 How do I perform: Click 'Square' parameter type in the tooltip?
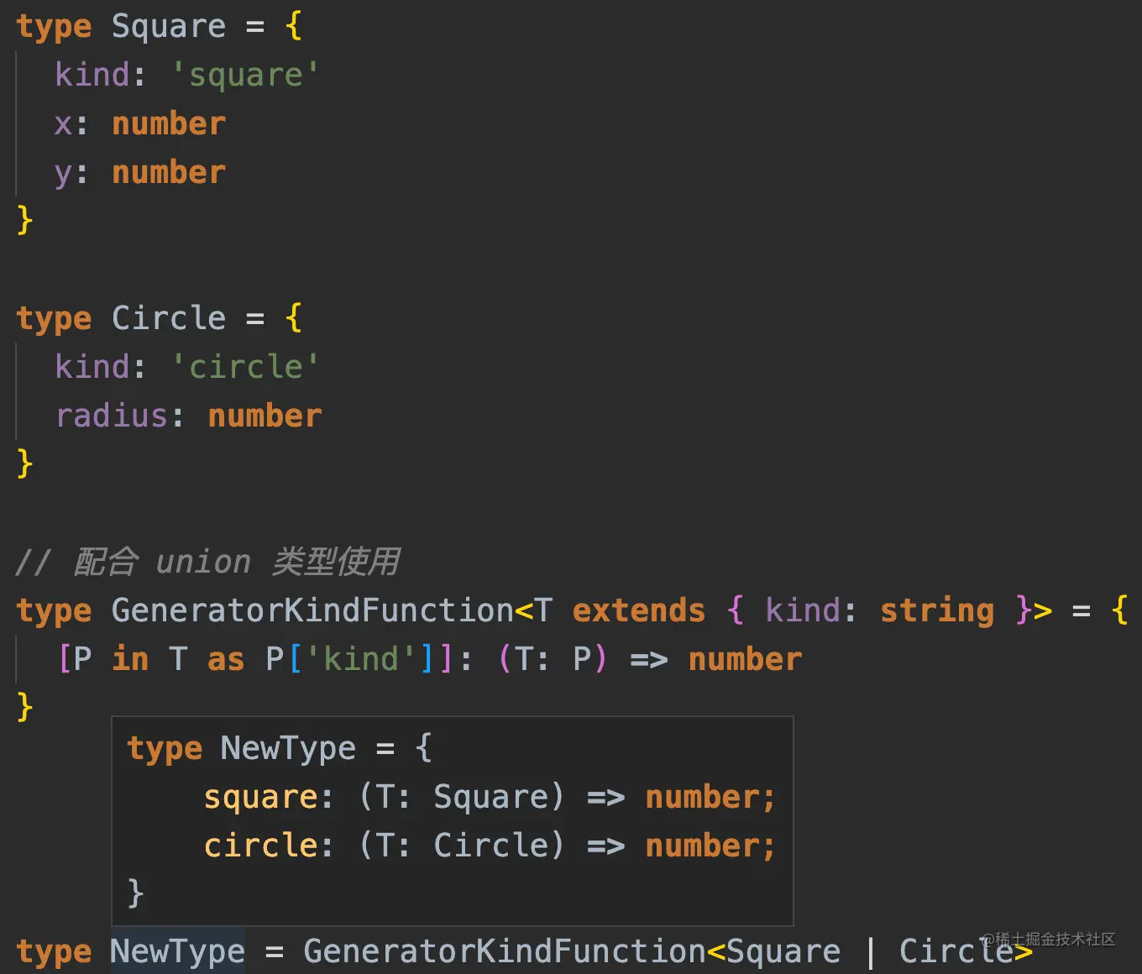point(490,797)
